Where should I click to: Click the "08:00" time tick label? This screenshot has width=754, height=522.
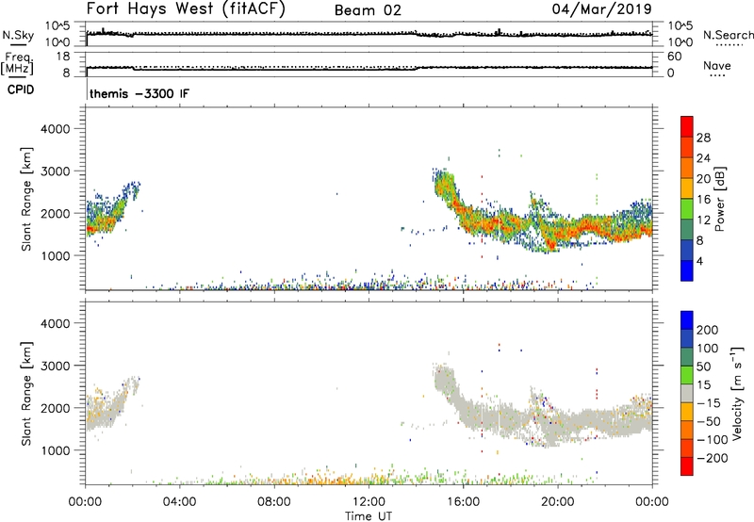point(274,502)
